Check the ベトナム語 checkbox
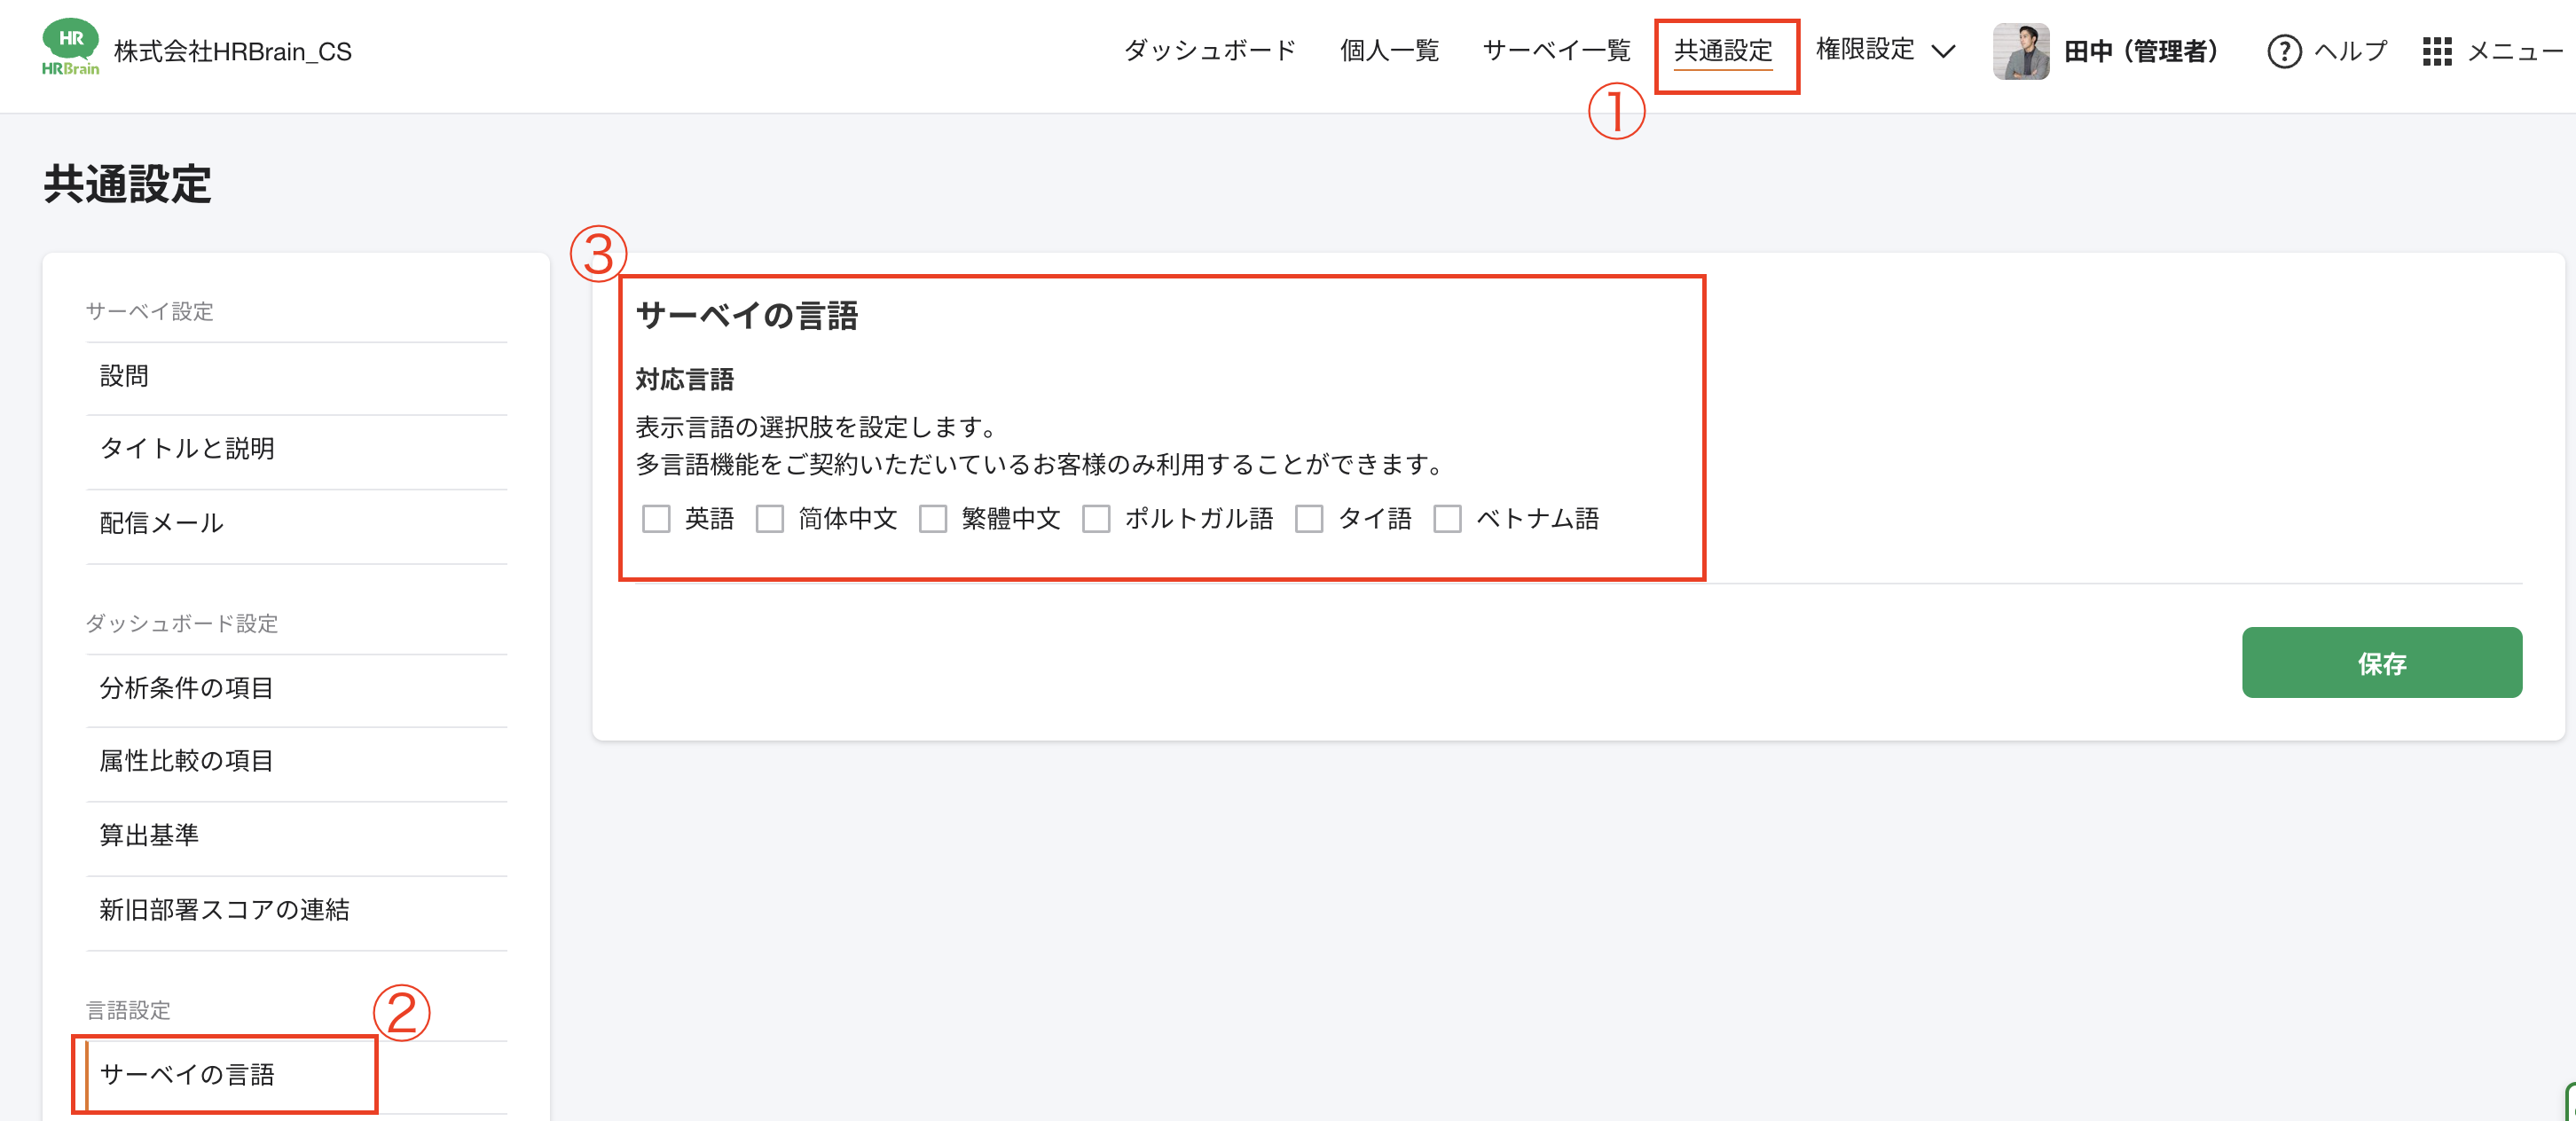Screen dimensions: 2576x1121 (x=1447, y=519)
